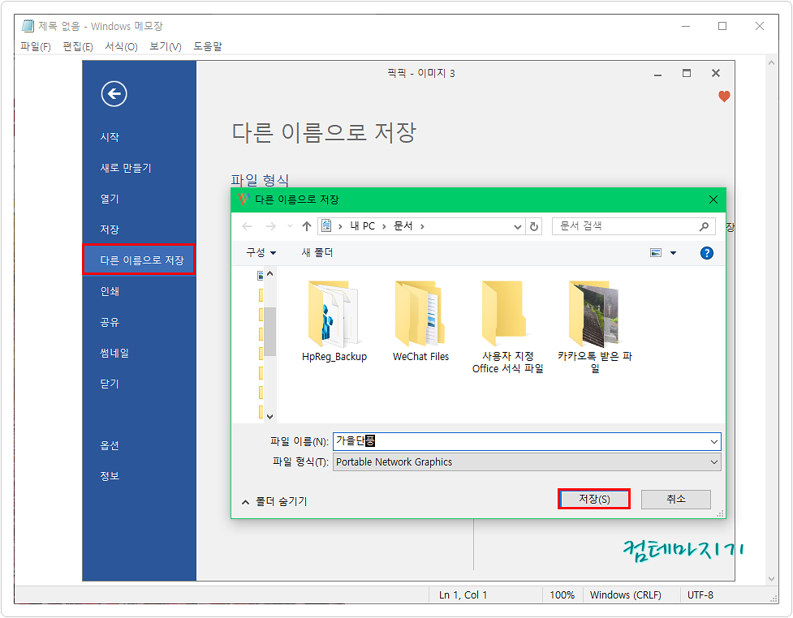
Task: Click Notepad vertical scrollbar down arrow
Action: coord(771,578)
